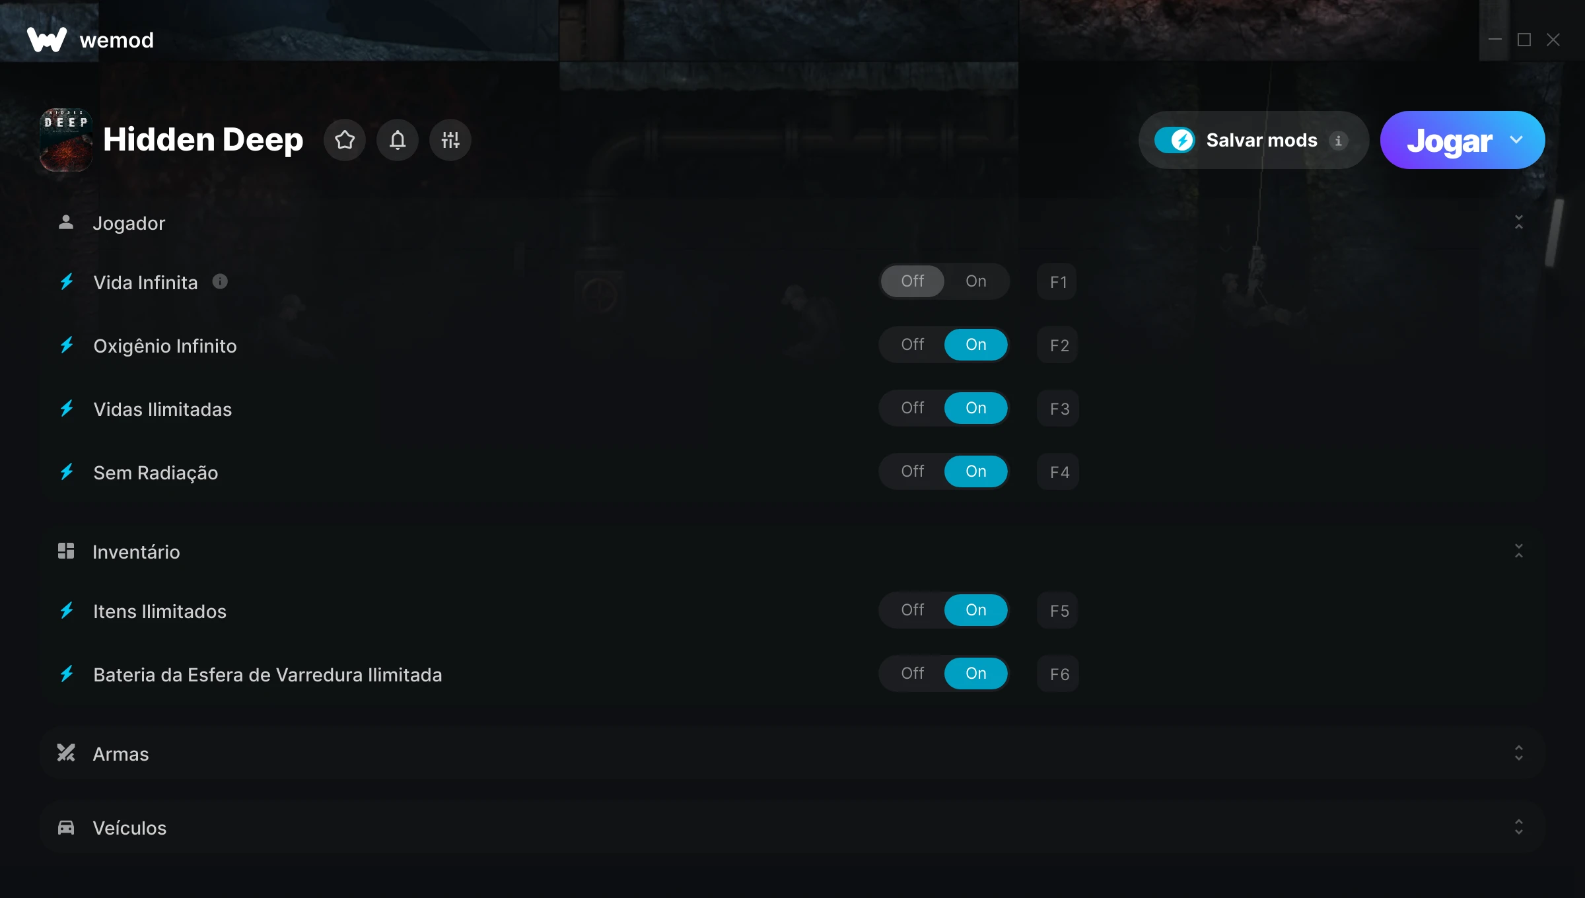Switch Sem Radiação to Off
Screen dimensions: 1585x898
913,471
